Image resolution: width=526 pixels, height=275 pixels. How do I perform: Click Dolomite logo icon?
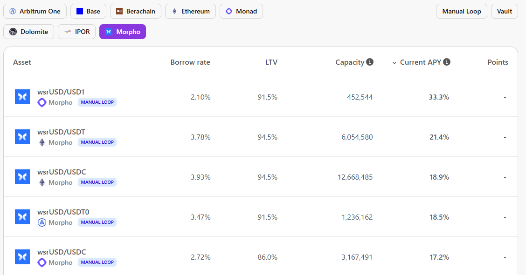pyautogui.click(x=13, y=32)
